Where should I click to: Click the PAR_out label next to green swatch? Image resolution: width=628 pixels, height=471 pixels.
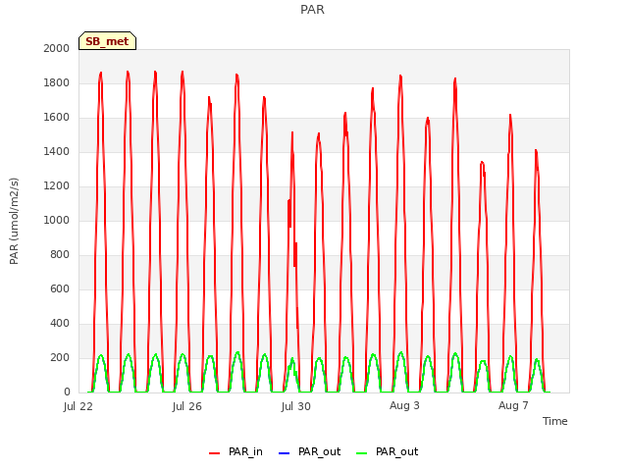pos(396,452)
